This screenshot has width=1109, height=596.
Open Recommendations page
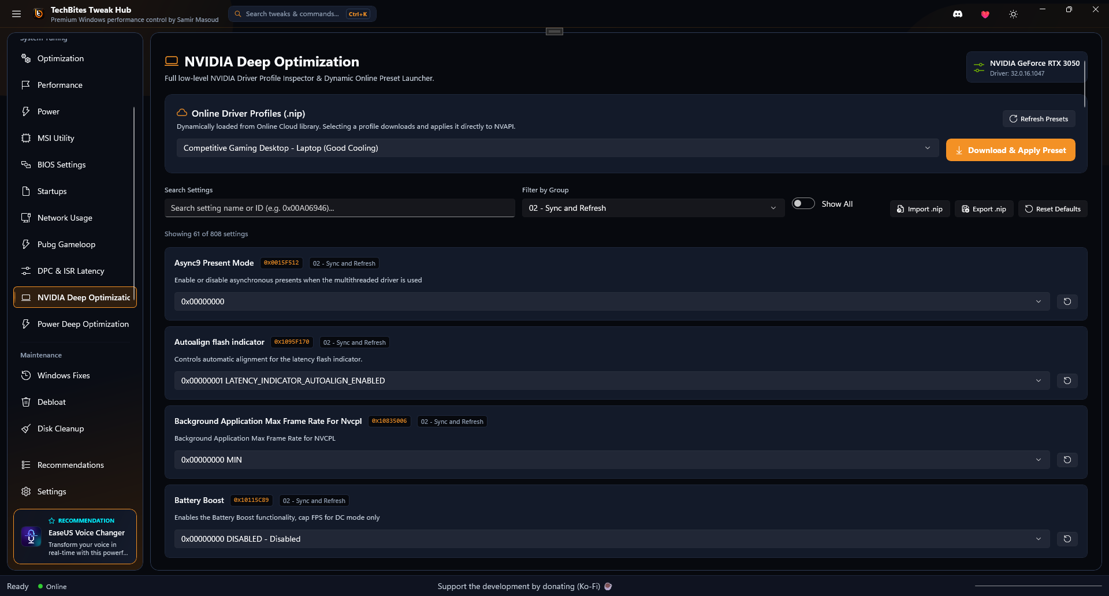click(x=75, y=465)
